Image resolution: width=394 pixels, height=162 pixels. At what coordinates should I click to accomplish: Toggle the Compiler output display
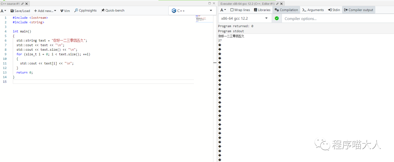pos(359,10)
